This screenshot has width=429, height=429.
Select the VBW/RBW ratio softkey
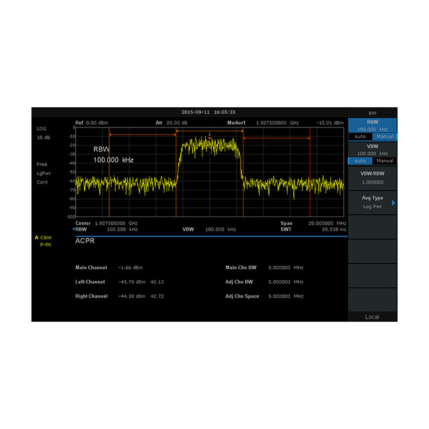tap(372, 178)
